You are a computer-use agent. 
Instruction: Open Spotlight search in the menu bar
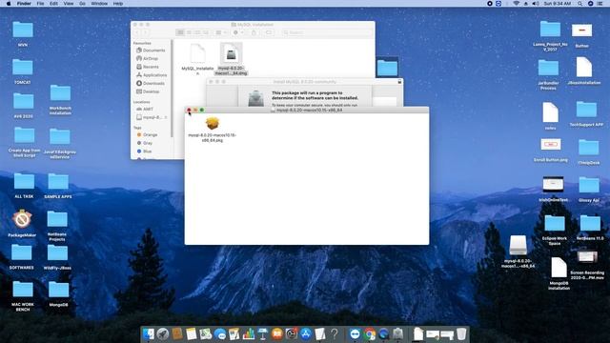580,4
